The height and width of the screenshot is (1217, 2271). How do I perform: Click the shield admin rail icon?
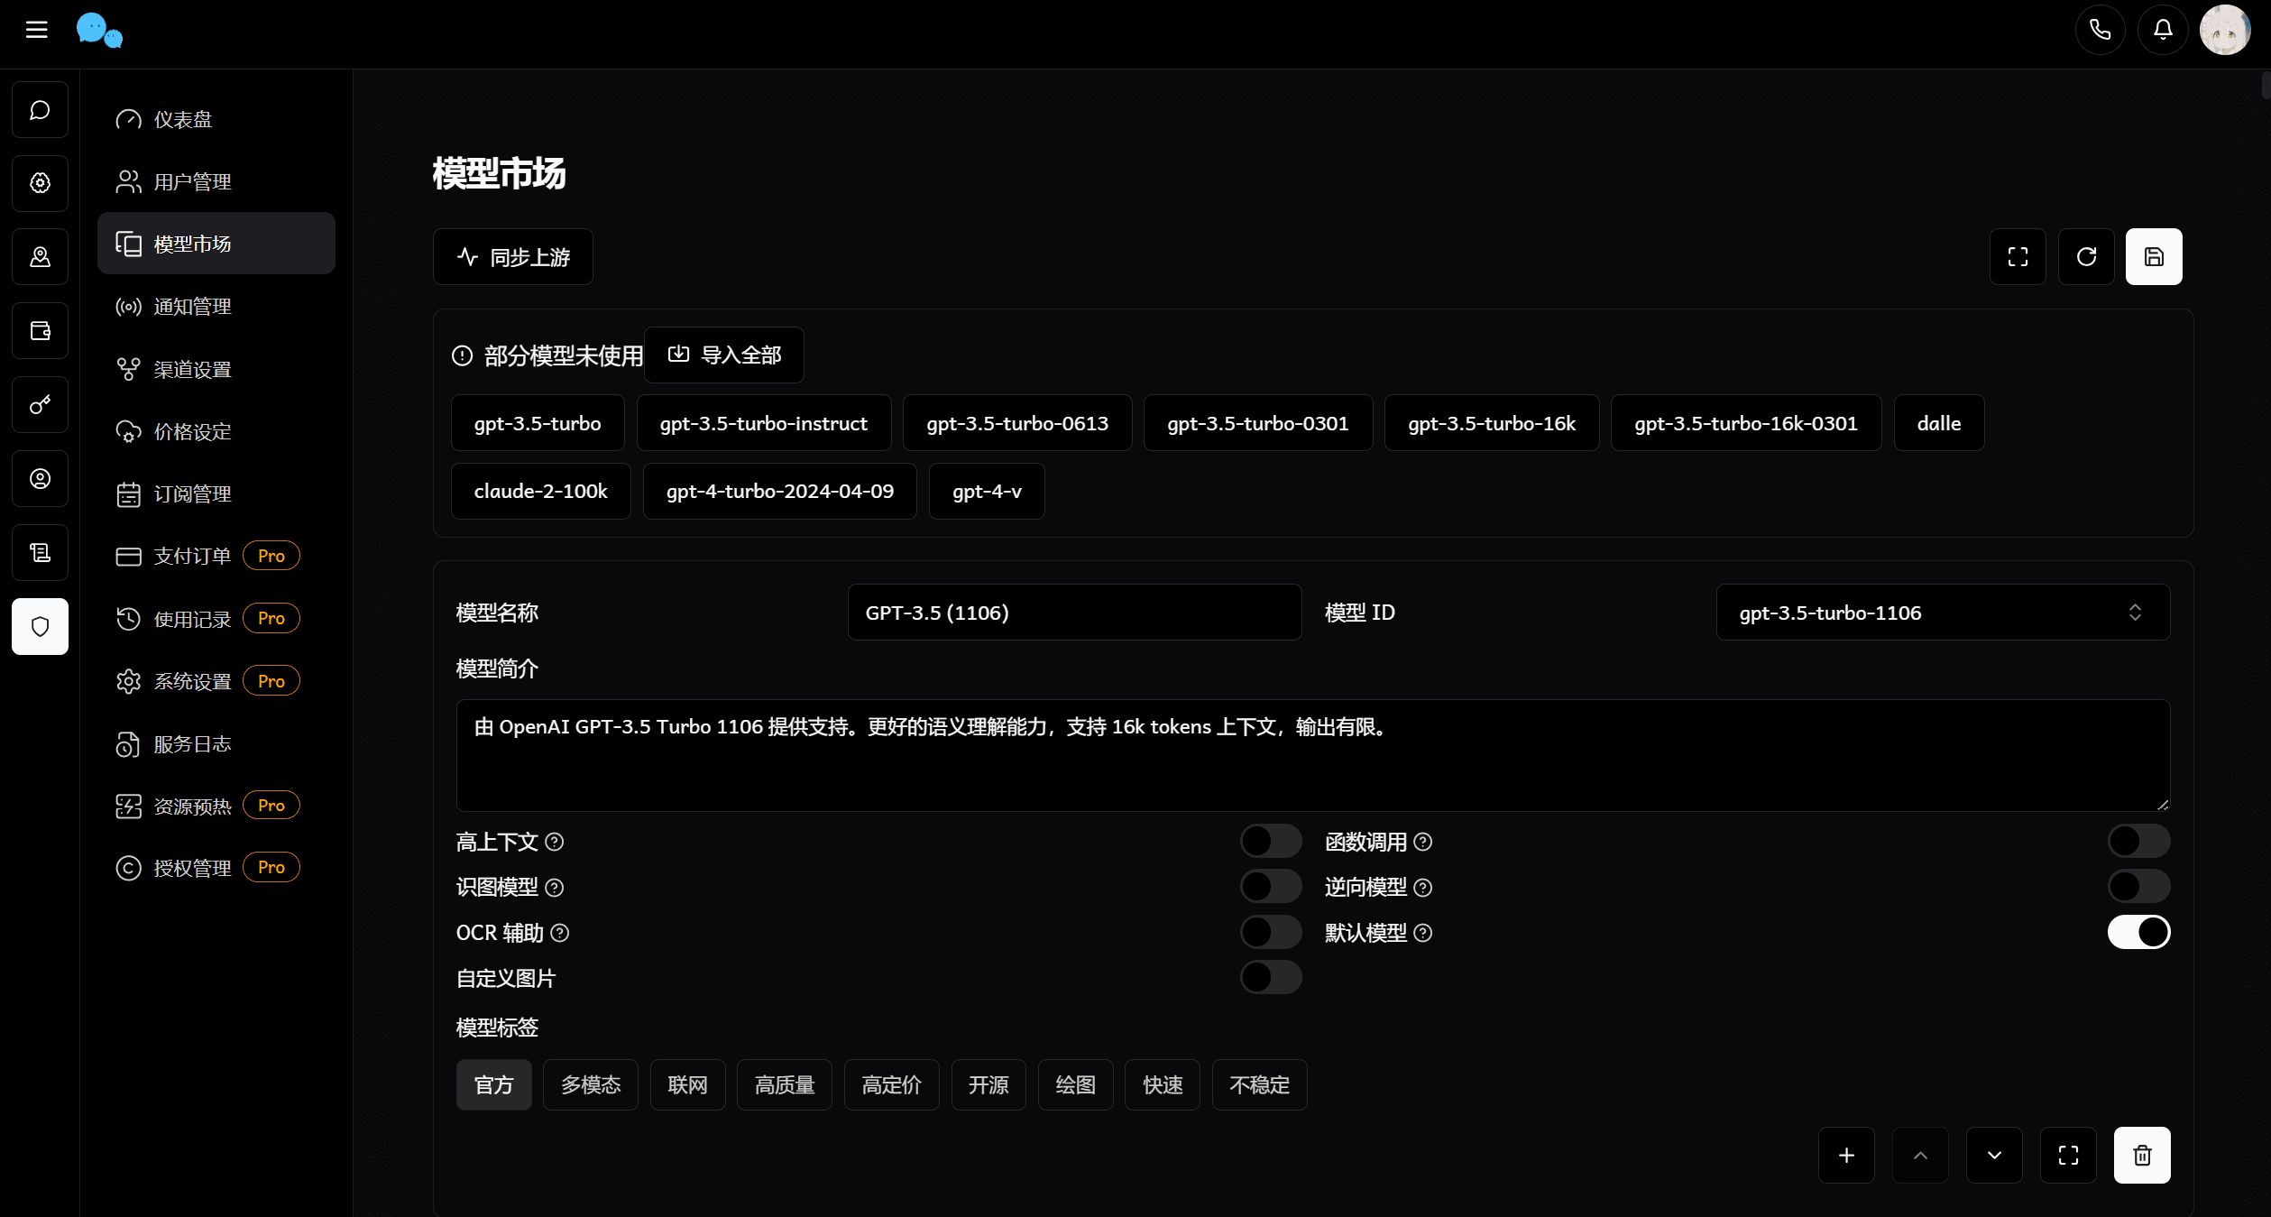point(40,626)
